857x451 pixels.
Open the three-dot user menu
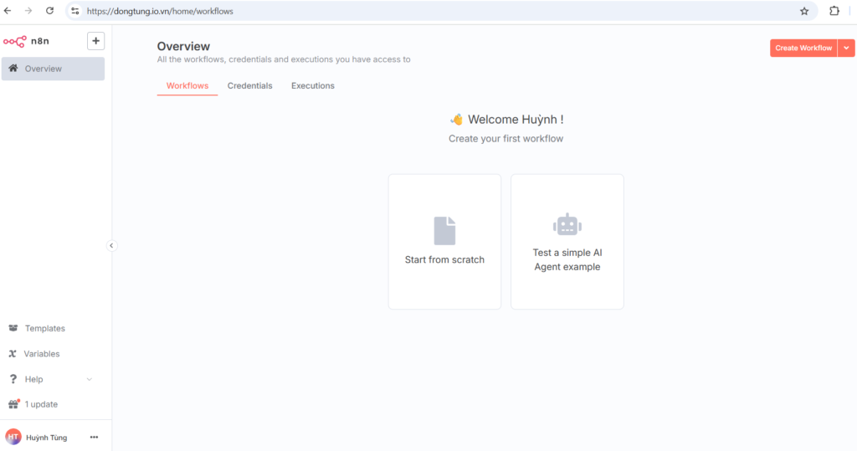[94, 438]
